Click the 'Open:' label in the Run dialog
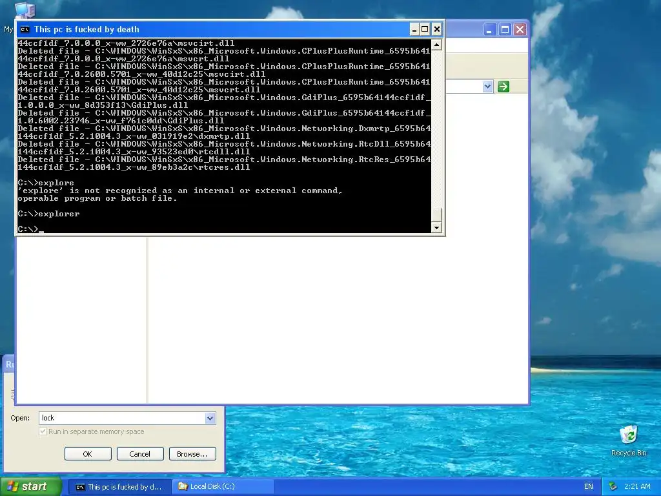Screen dimensions: 661x496 [20, 418]
